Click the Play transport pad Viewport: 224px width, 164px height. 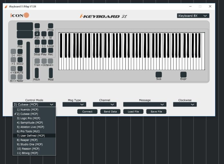44,50
